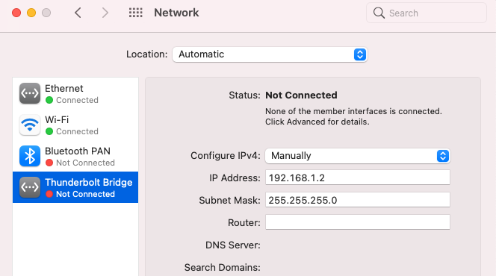Click Ethernet's green status dot

[49, 100]
